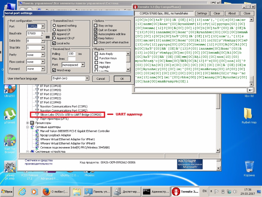This screenshot has height=197, width=262.
Task: Click the COM26 57600 bps status button
Action: coord(164,13)
